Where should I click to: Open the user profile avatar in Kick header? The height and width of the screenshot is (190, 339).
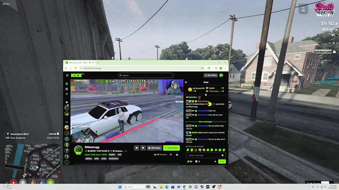221,75
